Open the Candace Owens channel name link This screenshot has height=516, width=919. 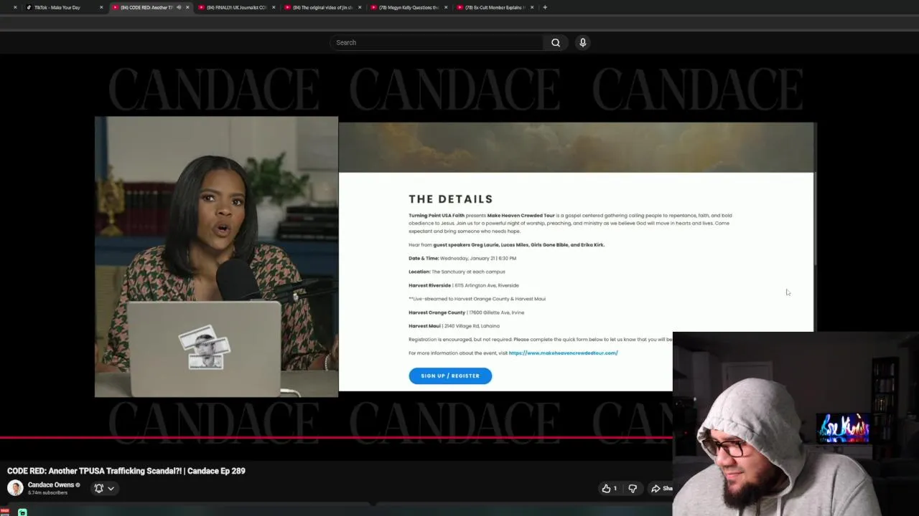[51, 484]
